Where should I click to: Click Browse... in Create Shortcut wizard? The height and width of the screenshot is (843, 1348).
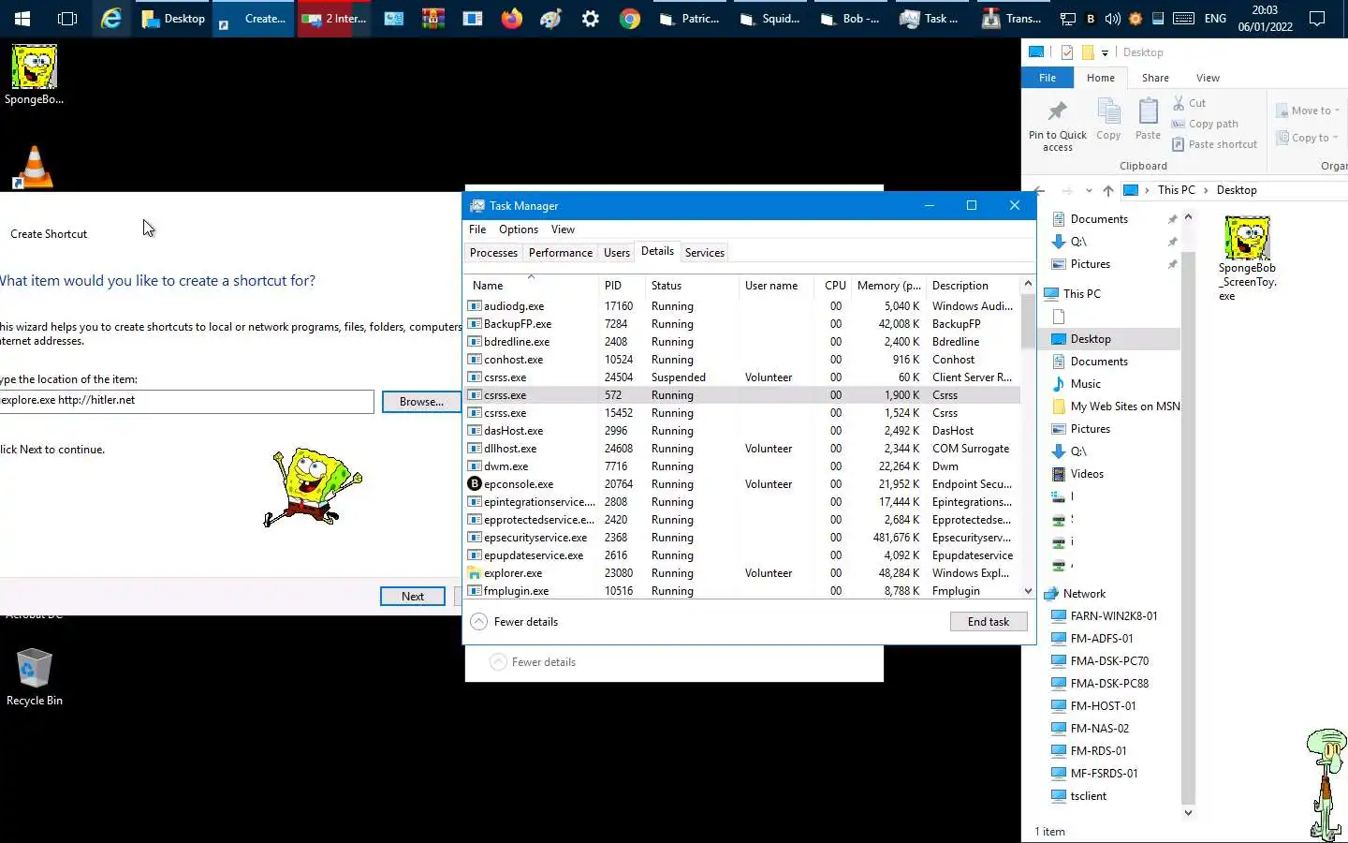pyautogui.click(x=421, y=402)
